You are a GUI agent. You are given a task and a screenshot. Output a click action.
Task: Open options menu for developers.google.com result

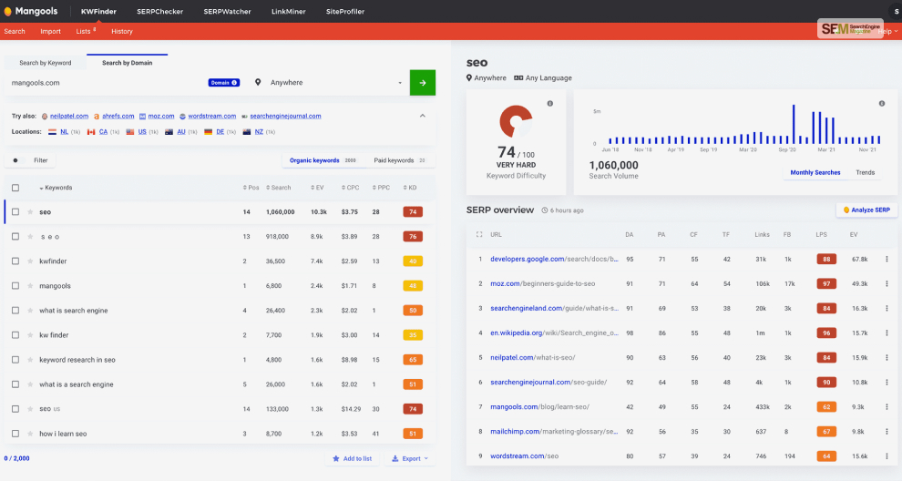click(887, 259)
